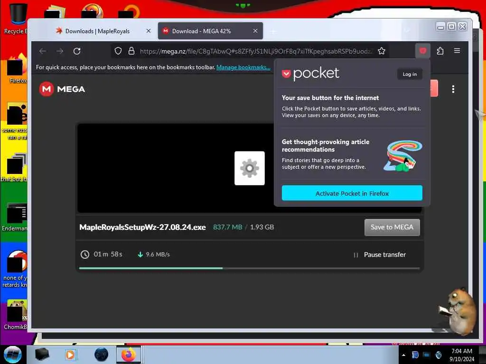Reload the MEGA download page
486x364 pixels.
77,51
